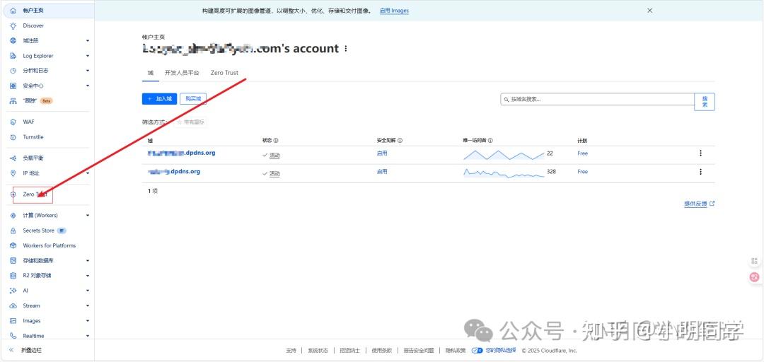Dismiss the Images promotion banner
Viewport: 764px width, 362px height.
point(649,10)
